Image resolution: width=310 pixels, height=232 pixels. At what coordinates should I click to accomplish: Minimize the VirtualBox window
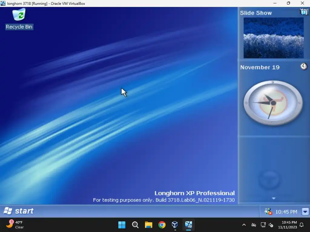coord(275,3)
